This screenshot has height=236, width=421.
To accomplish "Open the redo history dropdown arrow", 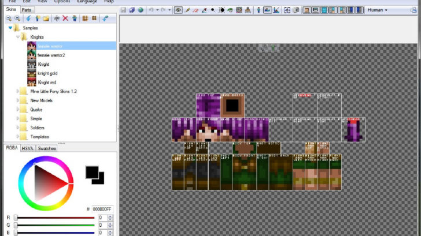I will 169,10.
